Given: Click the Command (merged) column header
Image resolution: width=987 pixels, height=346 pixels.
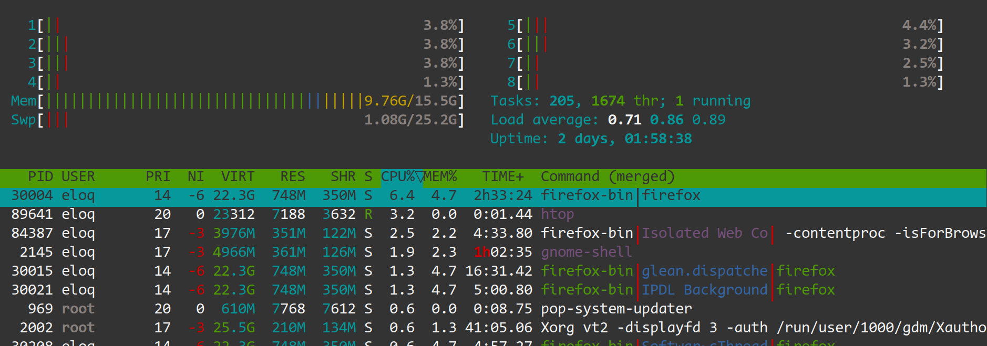Looking at the screenshot, I should point(608,177).
